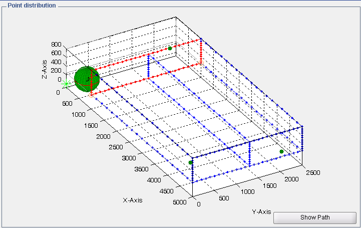Click the green dot on the upper red path
361x228 pixels.
pyautogui.click(x=170, y=48)
